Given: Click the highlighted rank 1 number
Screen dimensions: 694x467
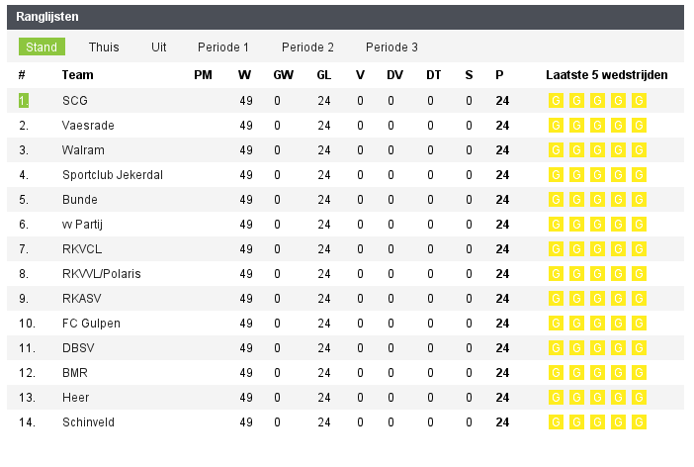Looking at the screenshot, I should pyautogui.click(x=24, y=101).
